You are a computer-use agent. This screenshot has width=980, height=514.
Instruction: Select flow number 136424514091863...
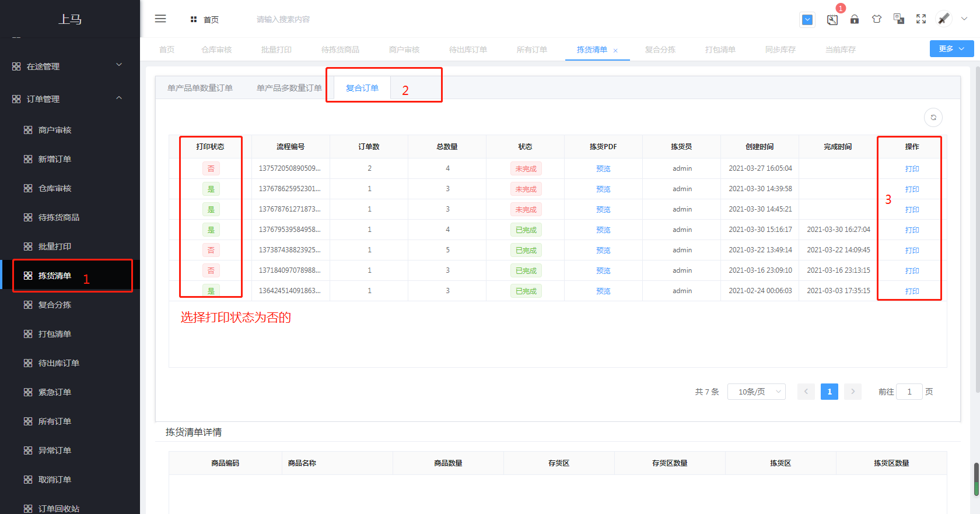tap(290, 291)
